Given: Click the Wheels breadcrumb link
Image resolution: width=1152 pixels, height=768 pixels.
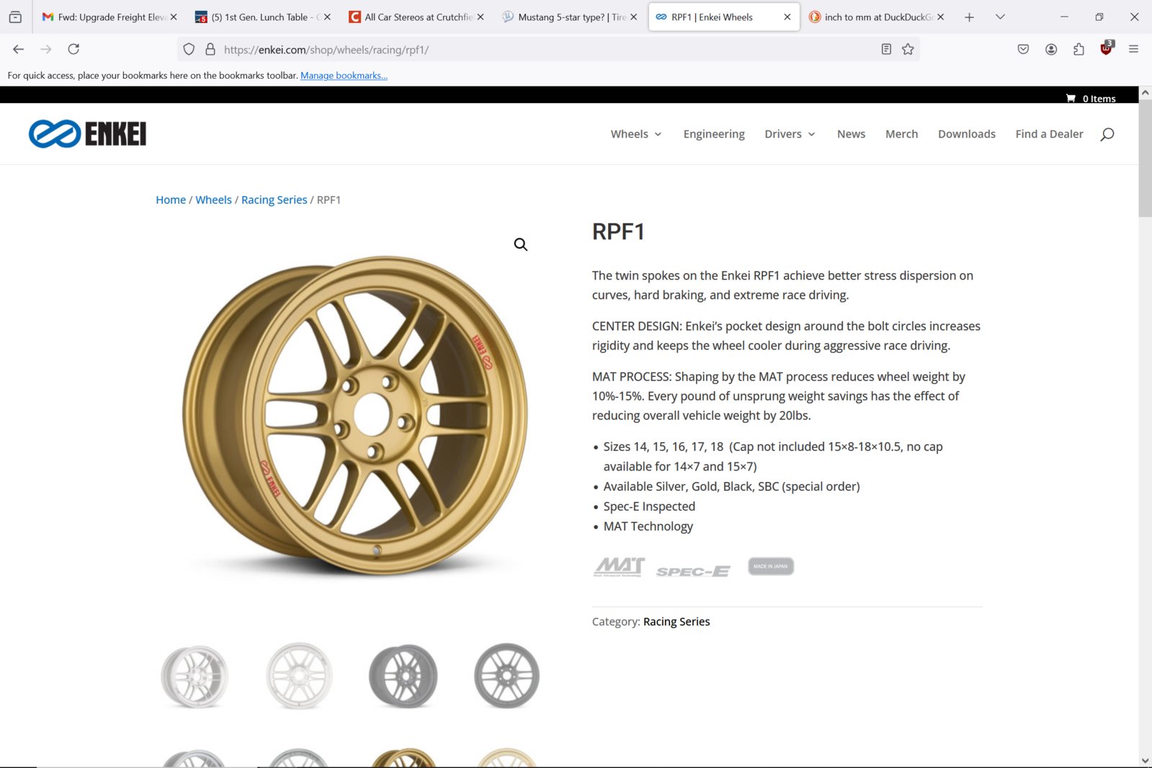Looking at the screenshot, I should click(x=213, y=200).
